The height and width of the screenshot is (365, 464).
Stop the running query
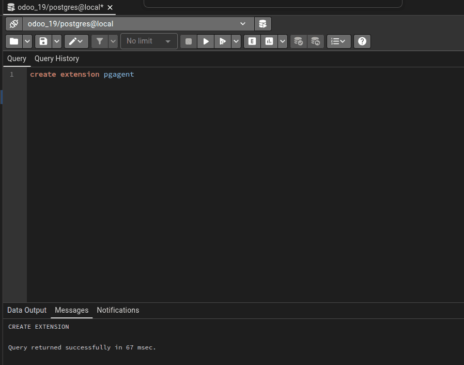[x=188, y=41]
